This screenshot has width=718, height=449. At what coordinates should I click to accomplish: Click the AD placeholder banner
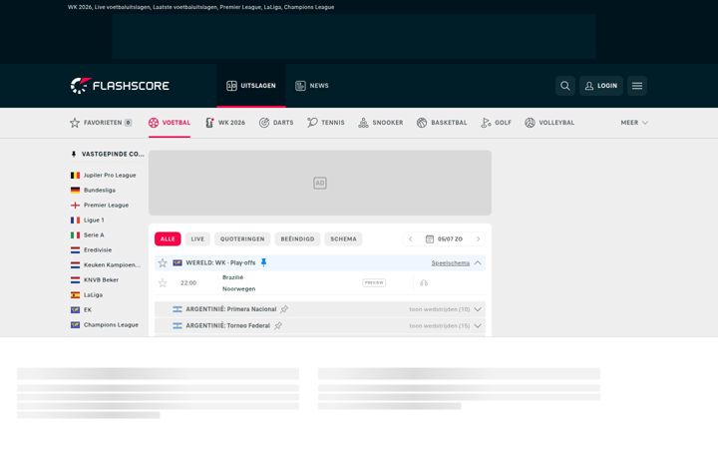pyautogui.click(x=320, y=183)
